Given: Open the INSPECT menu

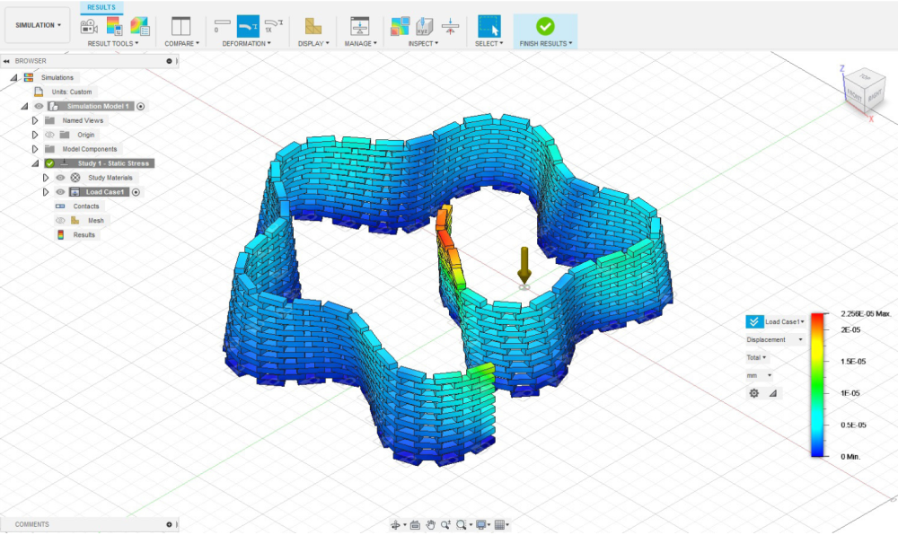Looking at the screenshot, I should click(x=423, y=43).
